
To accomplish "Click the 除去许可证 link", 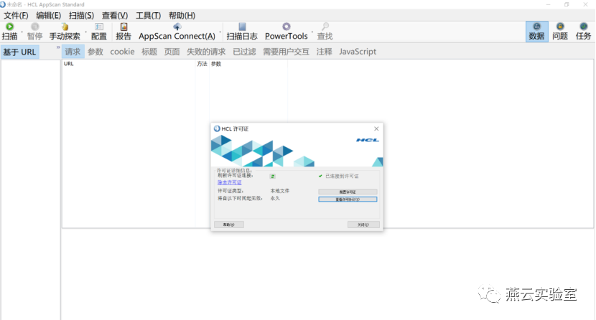I will (230, 182).
